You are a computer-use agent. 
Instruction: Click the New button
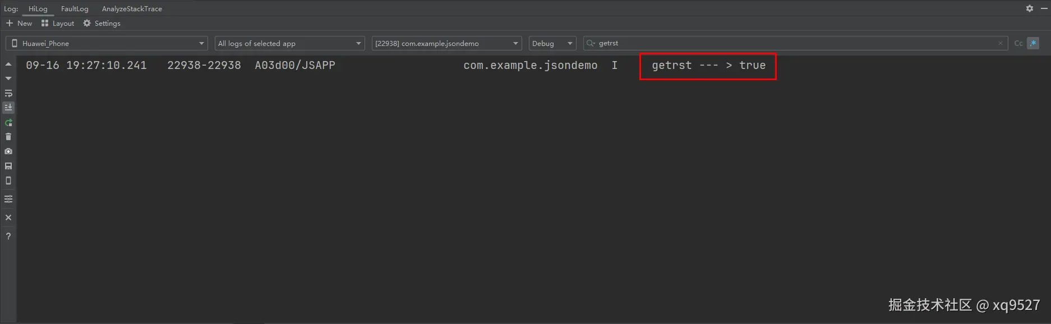click(x=19, y=23)
